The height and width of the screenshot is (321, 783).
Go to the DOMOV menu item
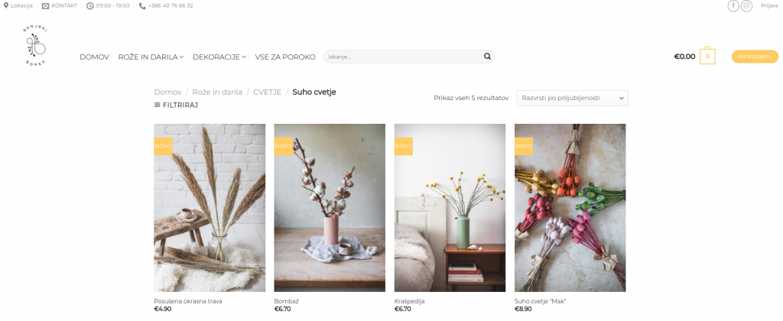(x=94, y=57)
